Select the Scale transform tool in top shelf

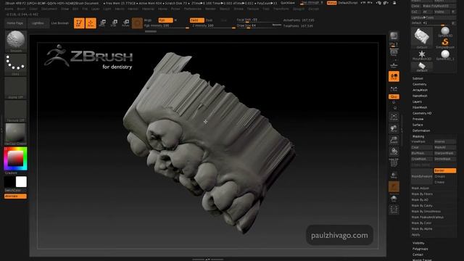click(x=114, y=23)
